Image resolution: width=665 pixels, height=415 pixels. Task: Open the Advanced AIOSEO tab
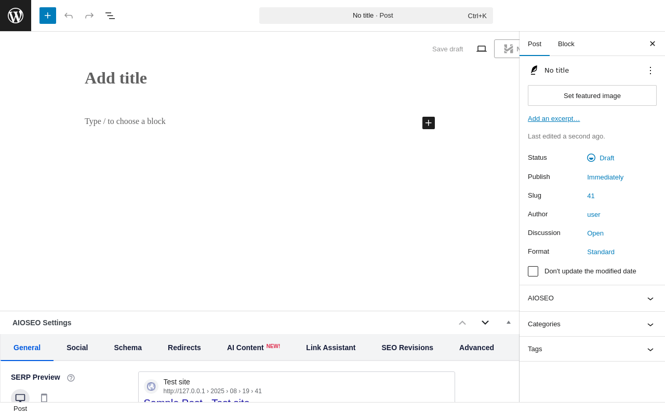(476, 348)
